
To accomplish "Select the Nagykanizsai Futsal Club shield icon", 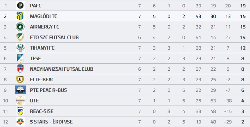I will [20, 69].
